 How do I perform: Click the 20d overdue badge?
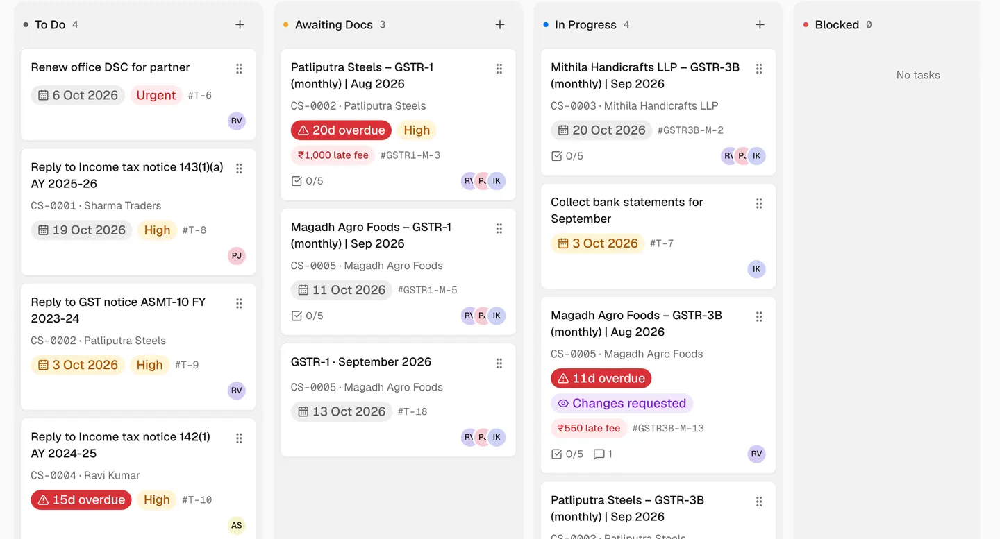pos(341,130)
